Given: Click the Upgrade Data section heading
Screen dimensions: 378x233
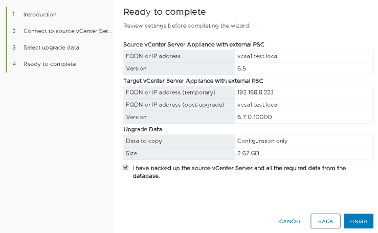Looking at the screenshot, I should click(x=143, y=129).
